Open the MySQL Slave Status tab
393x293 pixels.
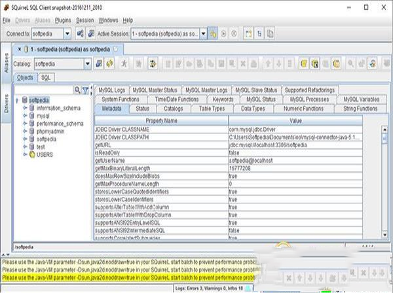[256, 90]
